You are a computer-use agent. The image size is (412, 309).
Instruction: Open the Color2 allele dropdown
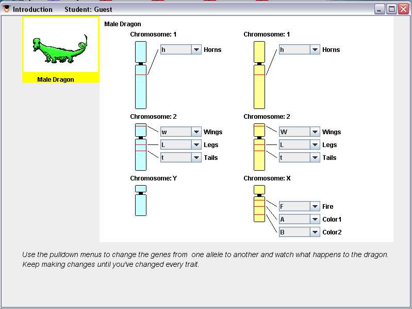(300, 232)
